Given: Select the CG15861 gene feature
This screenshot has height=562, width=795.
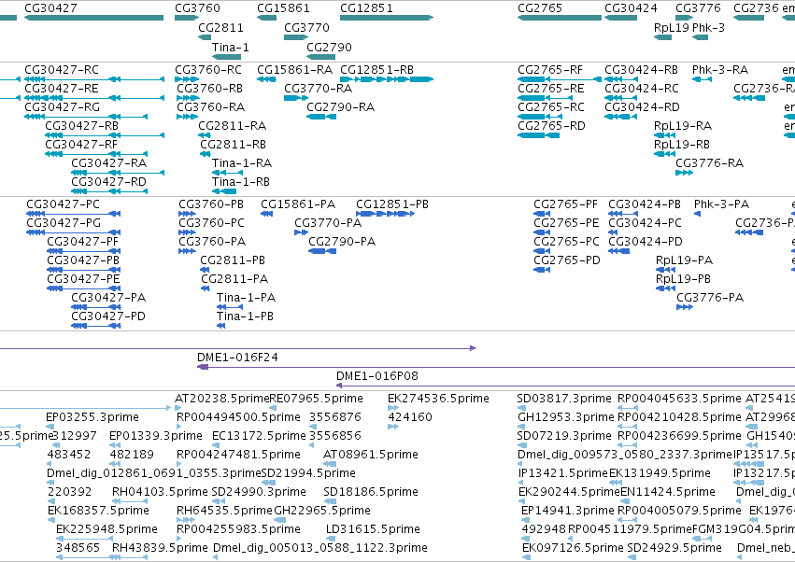Looking at the screenshot, I should [266, 18].
